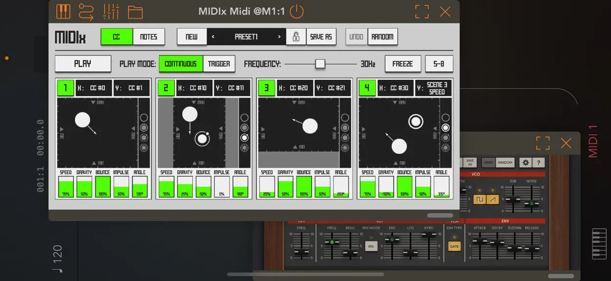Click SAVE AS in MIDIx window

[321, 37]
